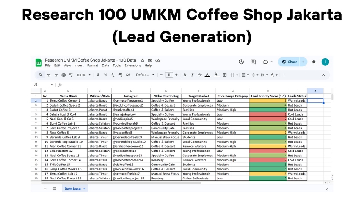Redo the last action
This screenshot has width=364, height=204.
tap(56, 75)
